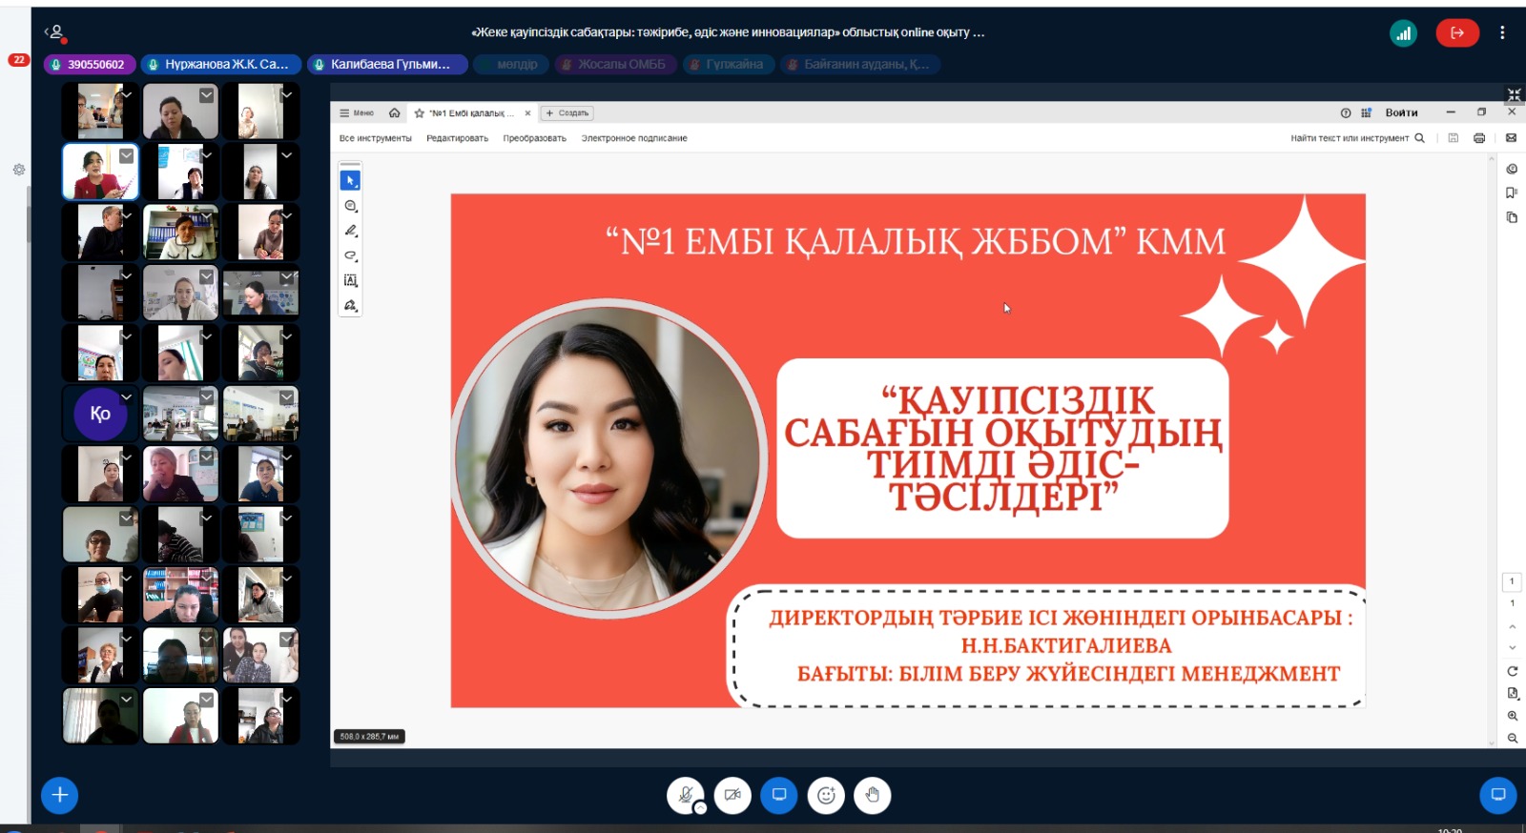Open dropdown on the Ko avatar tile

point(126,396)
